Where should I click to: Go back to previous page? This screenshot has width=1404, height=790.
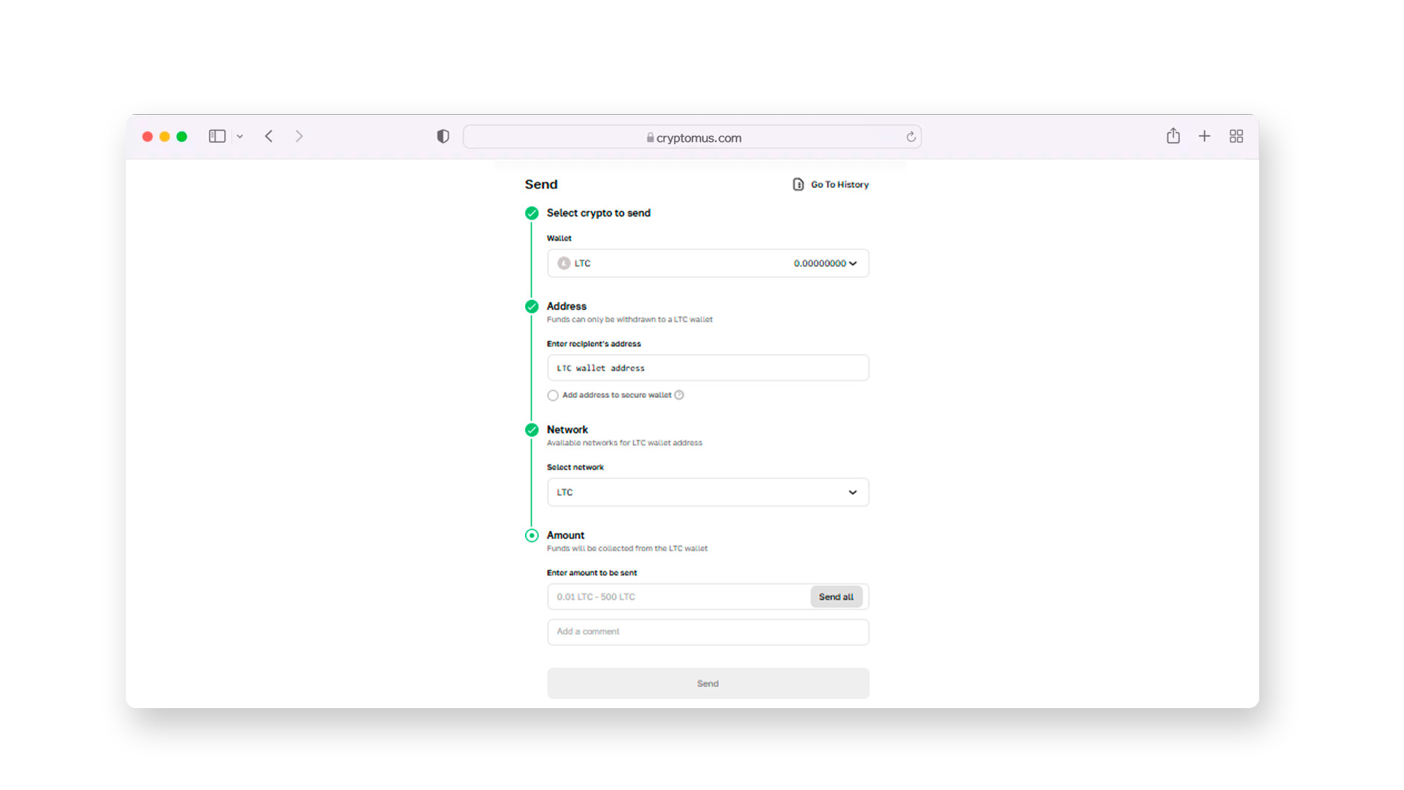(269, 136)
